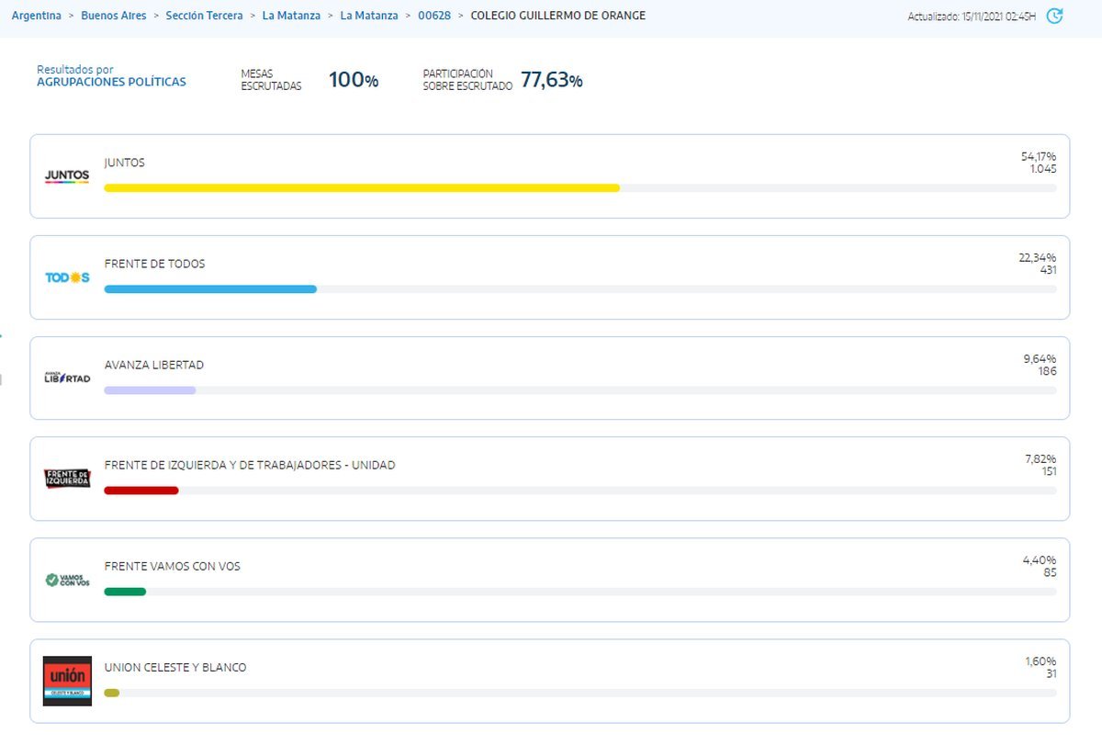Go to Argentina in the breadcrumb
The image size is (1102, 745).
(36, 16)
